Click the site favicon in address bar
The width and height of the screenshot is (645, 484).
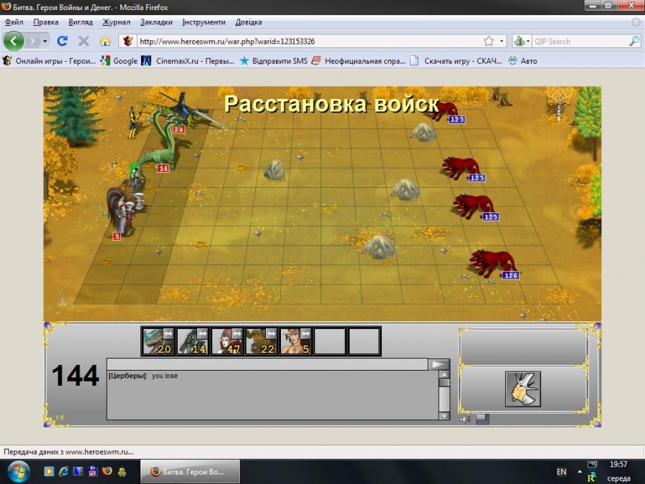pyautogui.click(x=128, y=41)
